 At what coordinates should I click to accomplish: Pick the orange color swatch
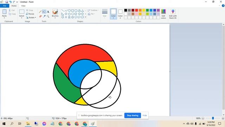[140, 10]
